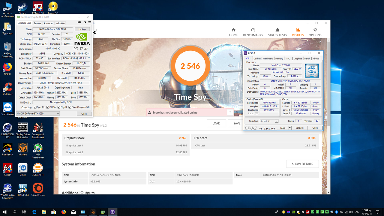Open CPU-Z Caches tab

pos(257,58)
